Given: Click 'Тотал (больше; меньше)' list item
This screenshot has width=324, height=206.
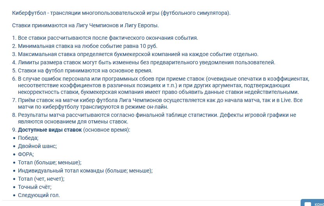Looking at the screenshot, I should tap(50, 162).
